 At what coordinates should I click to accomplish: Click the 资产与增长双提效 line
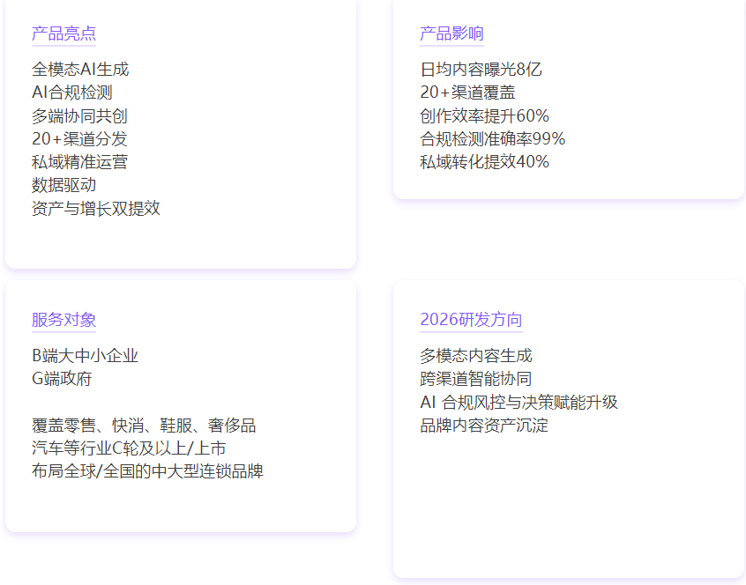[x=96, y=208]
